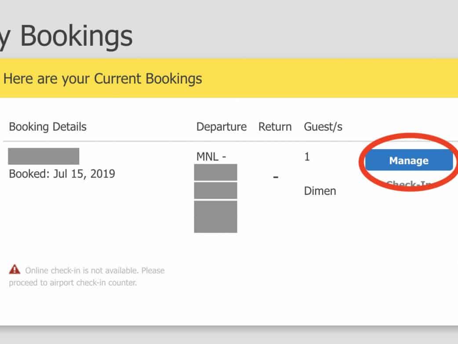
Task: Click the dash in the Return column
Action: click(276, 176)
